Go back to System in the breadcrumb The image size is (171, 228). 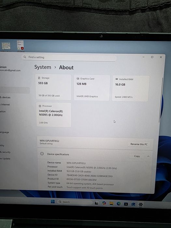pos(43,67)
